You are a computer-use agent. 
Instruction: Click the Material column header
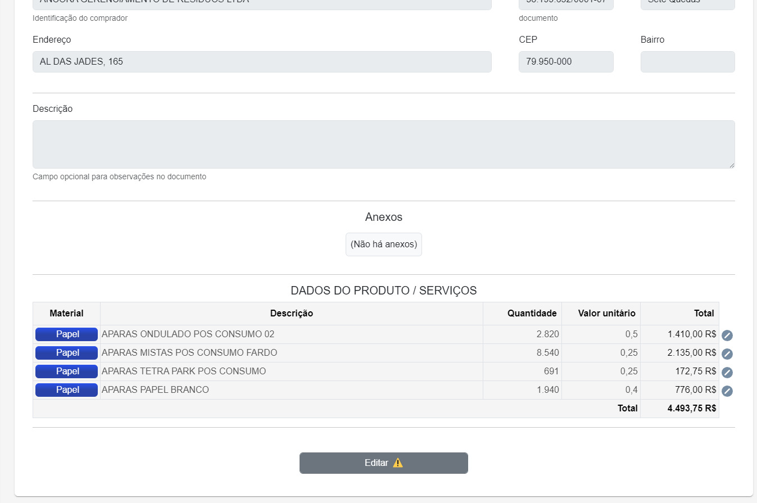[x=66, y=313]
